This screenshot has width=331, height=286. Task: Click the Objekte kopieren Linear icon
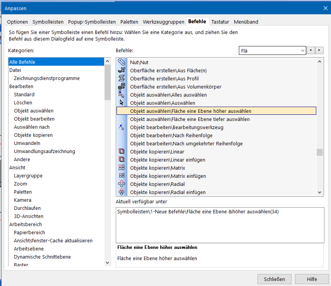pos(122,152)
